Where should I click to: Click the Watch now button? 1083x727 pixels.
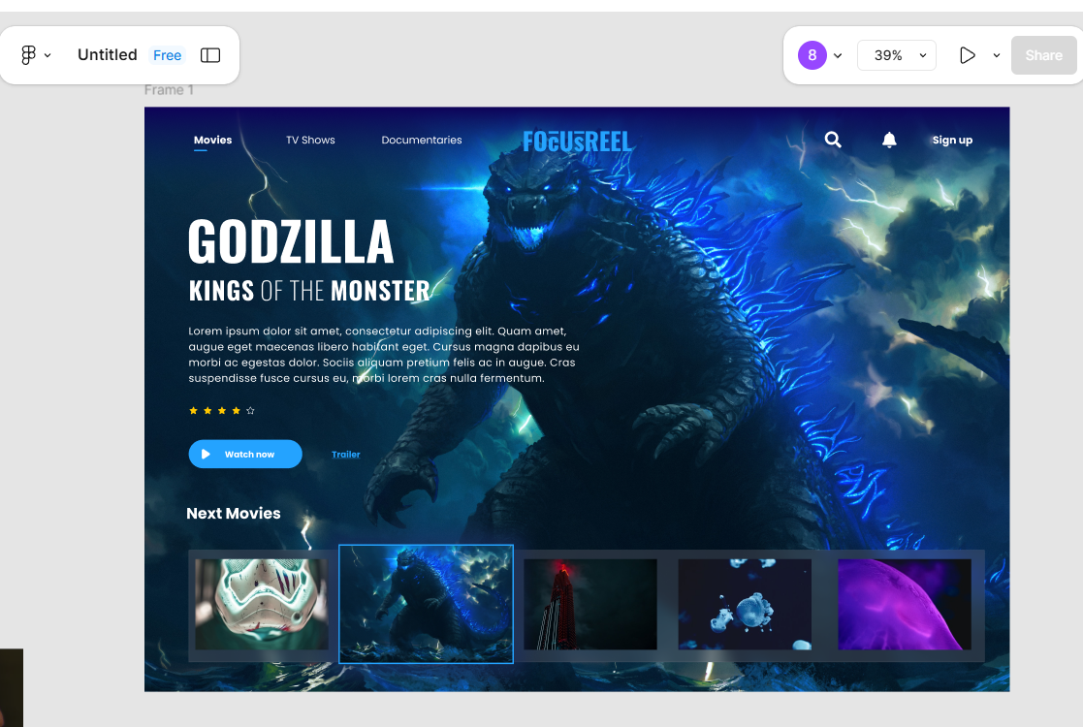[x=245, y=455]
